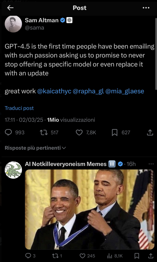The width and height of the screenshot is (157, 262).
Task: Expand the 'Risposte più pertinenti' sort dropdown
Action: click(x=35, y=148)
